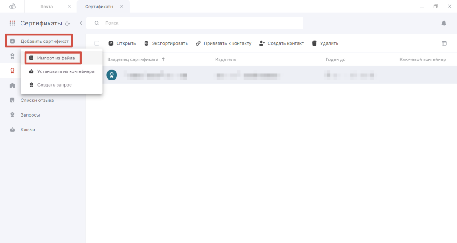This screenshot has height=243, width=457.
Task: Click Создать контакт button
Action: (282, 43)
